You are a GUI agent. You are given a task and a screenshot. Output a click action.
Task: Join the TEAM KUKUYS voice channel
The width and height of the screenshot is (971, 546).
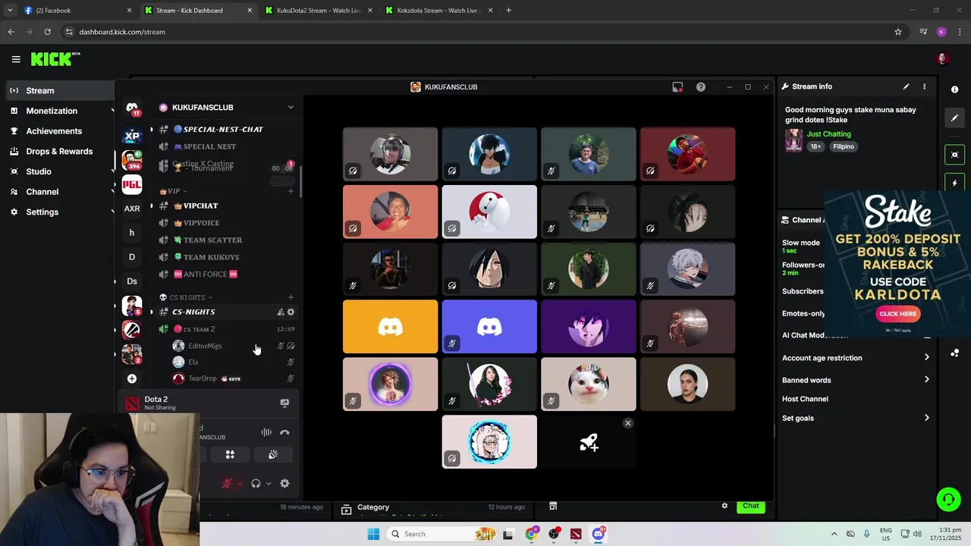(211, 257)
